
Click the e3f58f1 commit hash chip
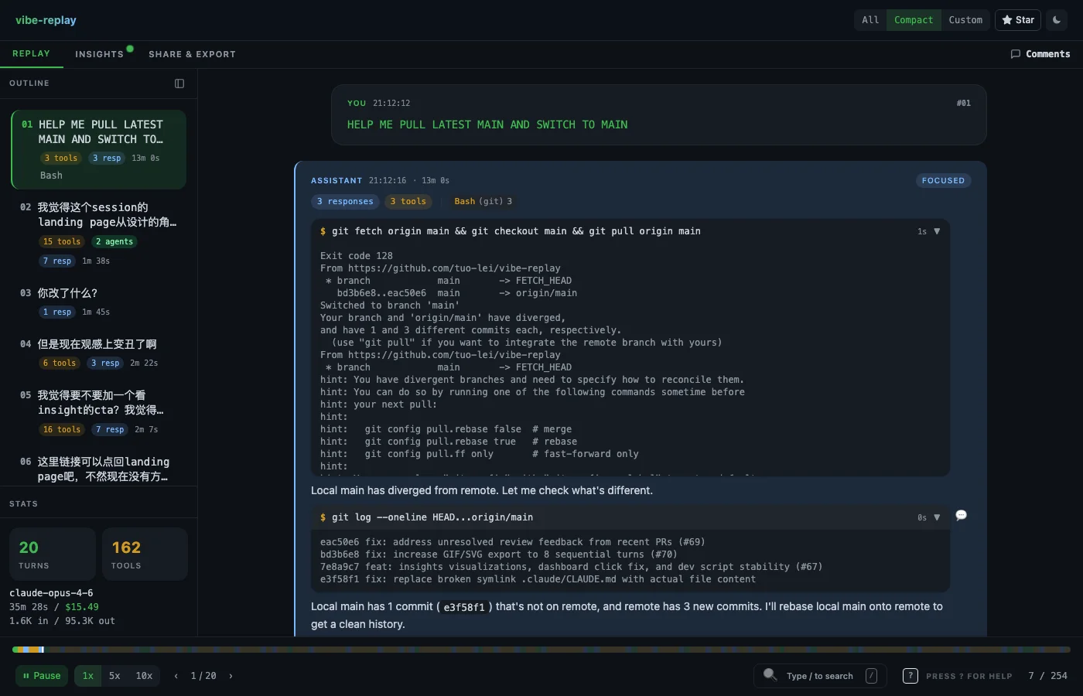coord(465,607)
